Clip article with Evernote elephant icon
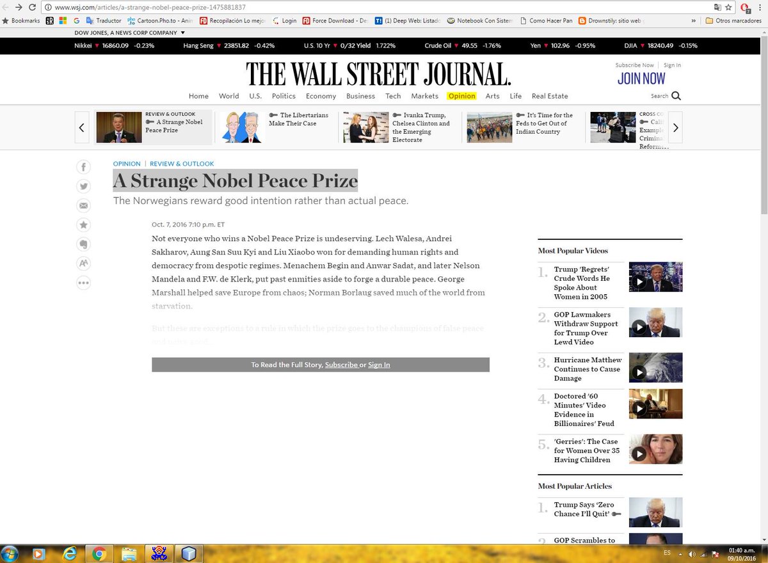 pos(84,244)
